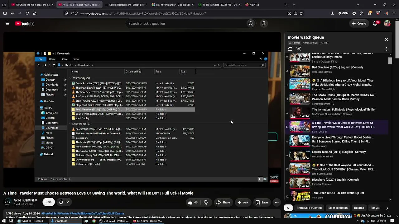Viewport: 399px width, 224px height.
Task: Show more filter chips arrow
Action: (387, 208)
